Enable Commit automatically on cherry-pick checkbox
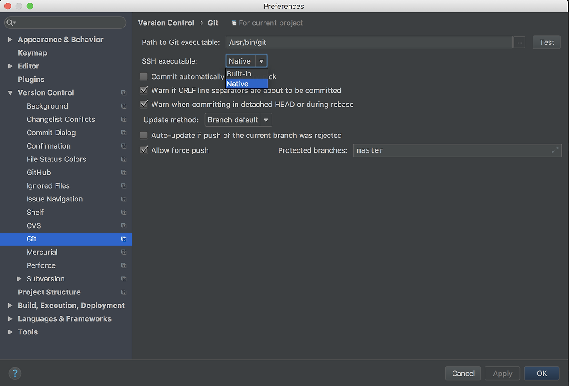This screenshot has height=386, width=569. point(144,76)
